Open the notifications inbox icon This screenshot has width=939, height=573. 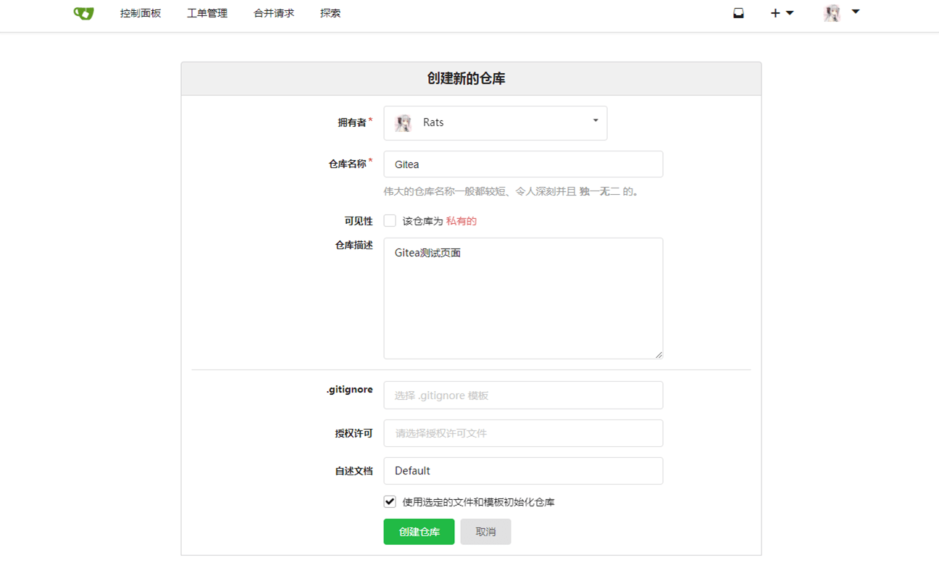point(738,13)
